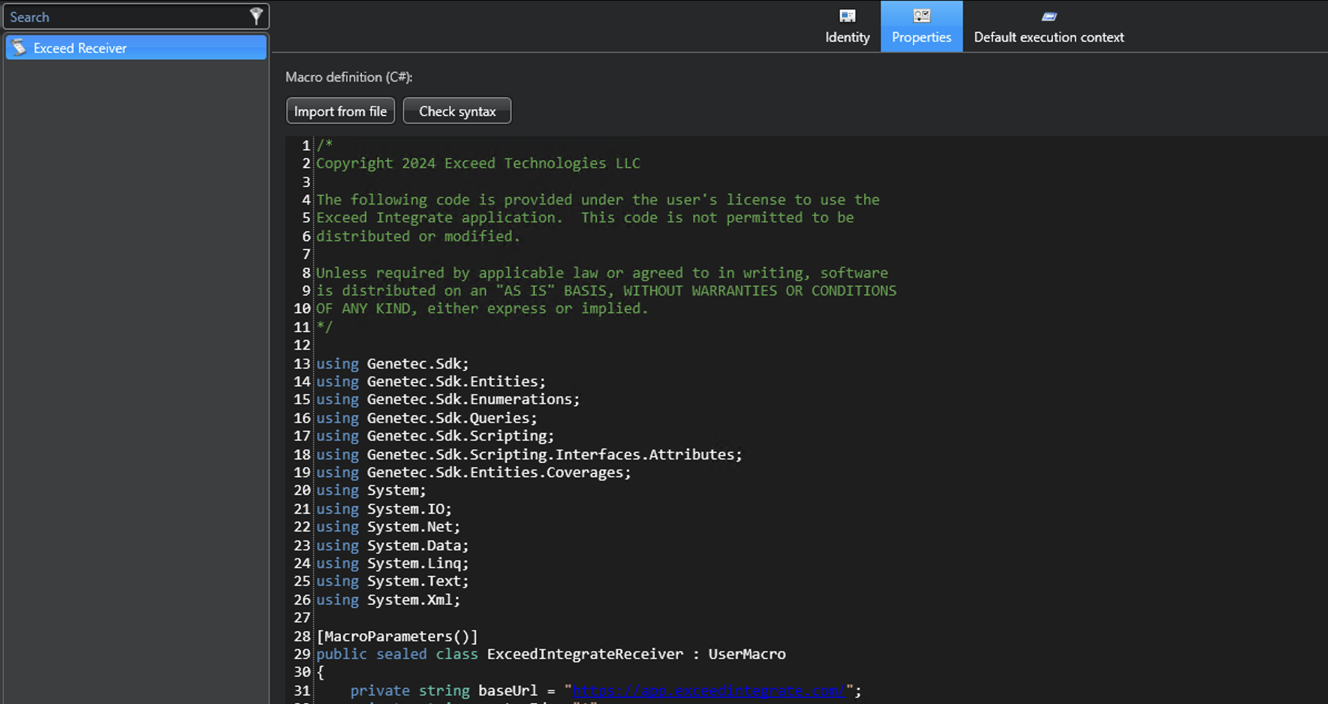Click line number 28 in the editor gutter
The image size is (1328, 704).
302,636
